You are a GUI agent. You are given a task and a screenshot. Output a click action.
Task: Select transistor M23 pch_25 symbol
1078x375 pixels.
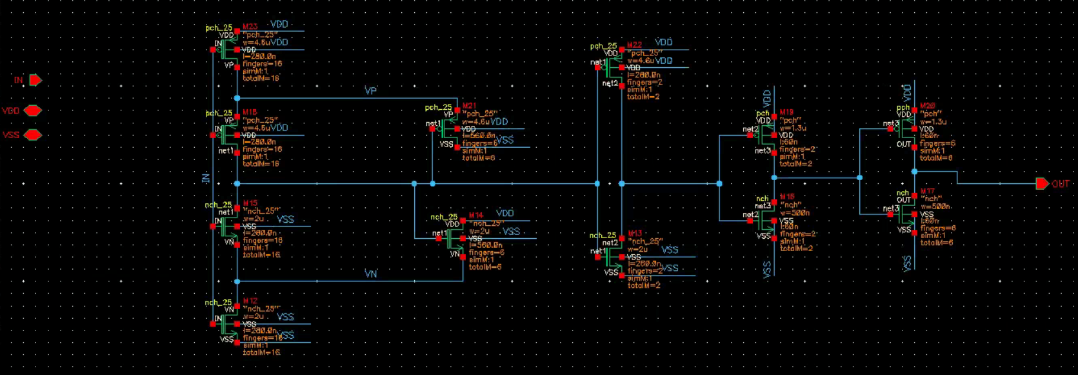[x=227, y=50]
